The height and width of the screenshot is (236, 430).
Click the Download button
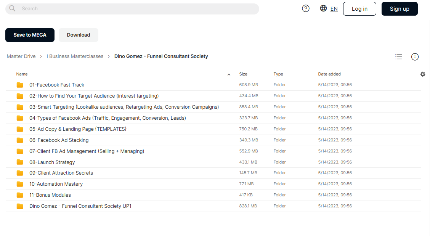pos(79,35)
